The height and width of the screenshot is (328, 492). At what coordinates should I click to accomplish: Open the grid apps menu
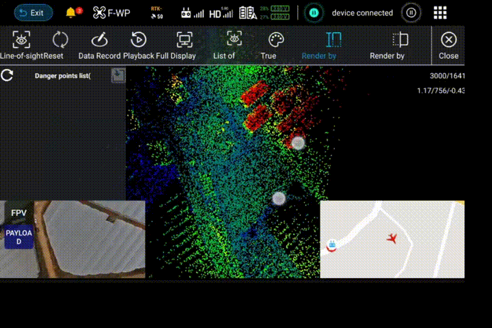(440, 13)
